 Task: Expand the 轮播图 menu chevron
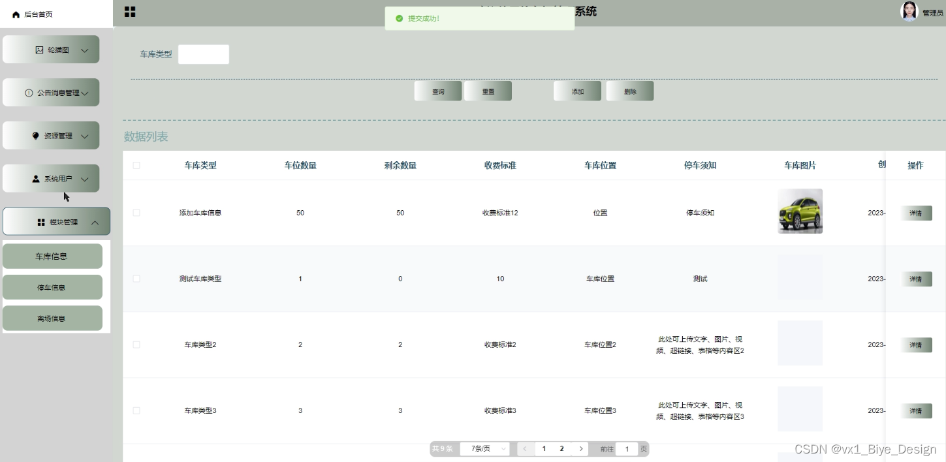pos(84,50)
